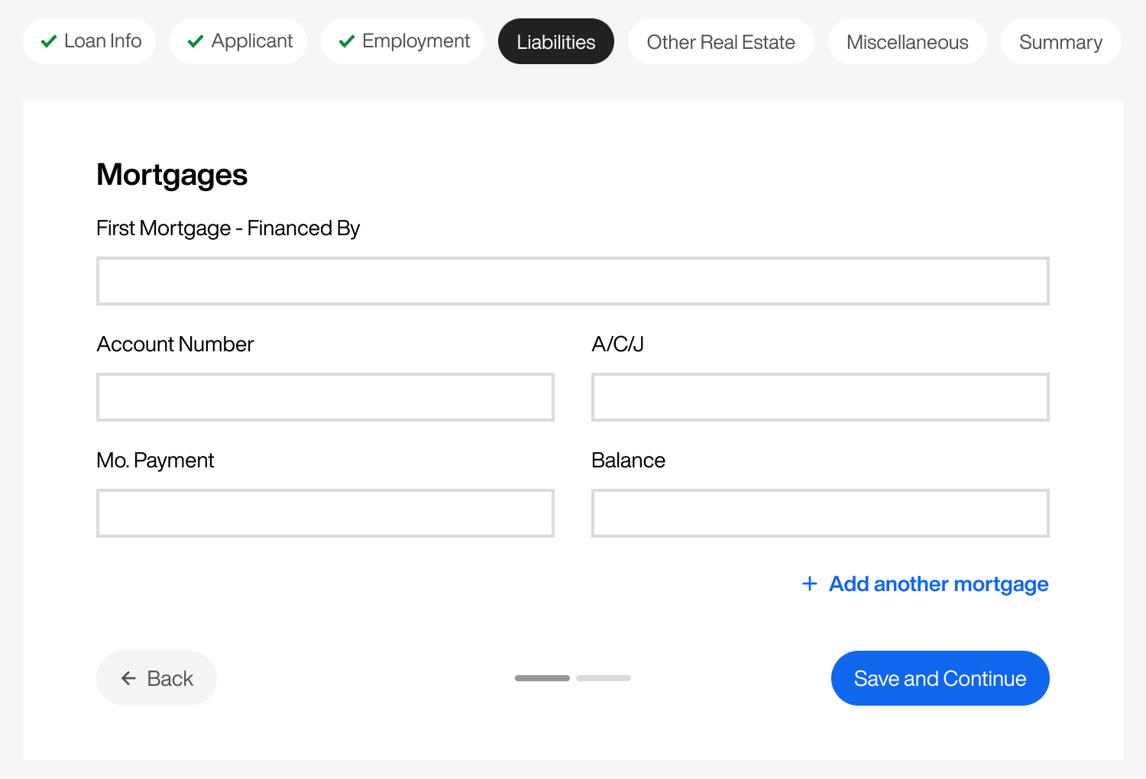Select the A/C/J input box
Viewport: 1146px width, 779px height.
coord(820,397)
